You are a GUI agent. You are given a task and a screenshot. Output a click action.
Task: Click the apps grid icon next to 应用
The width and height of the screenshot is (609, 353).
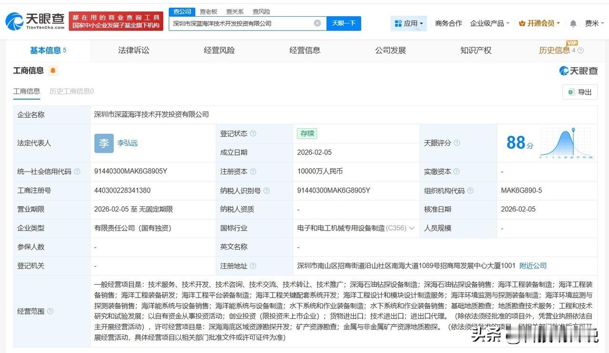[x=397, y=23]
